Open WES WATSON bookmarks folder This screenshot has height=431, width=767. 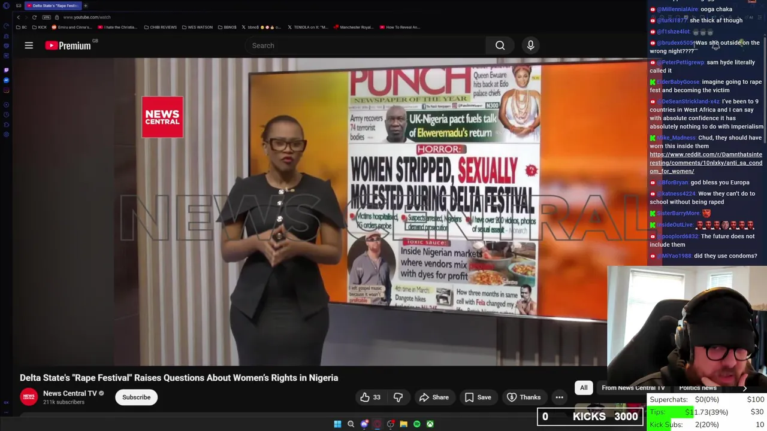[197, 27]
